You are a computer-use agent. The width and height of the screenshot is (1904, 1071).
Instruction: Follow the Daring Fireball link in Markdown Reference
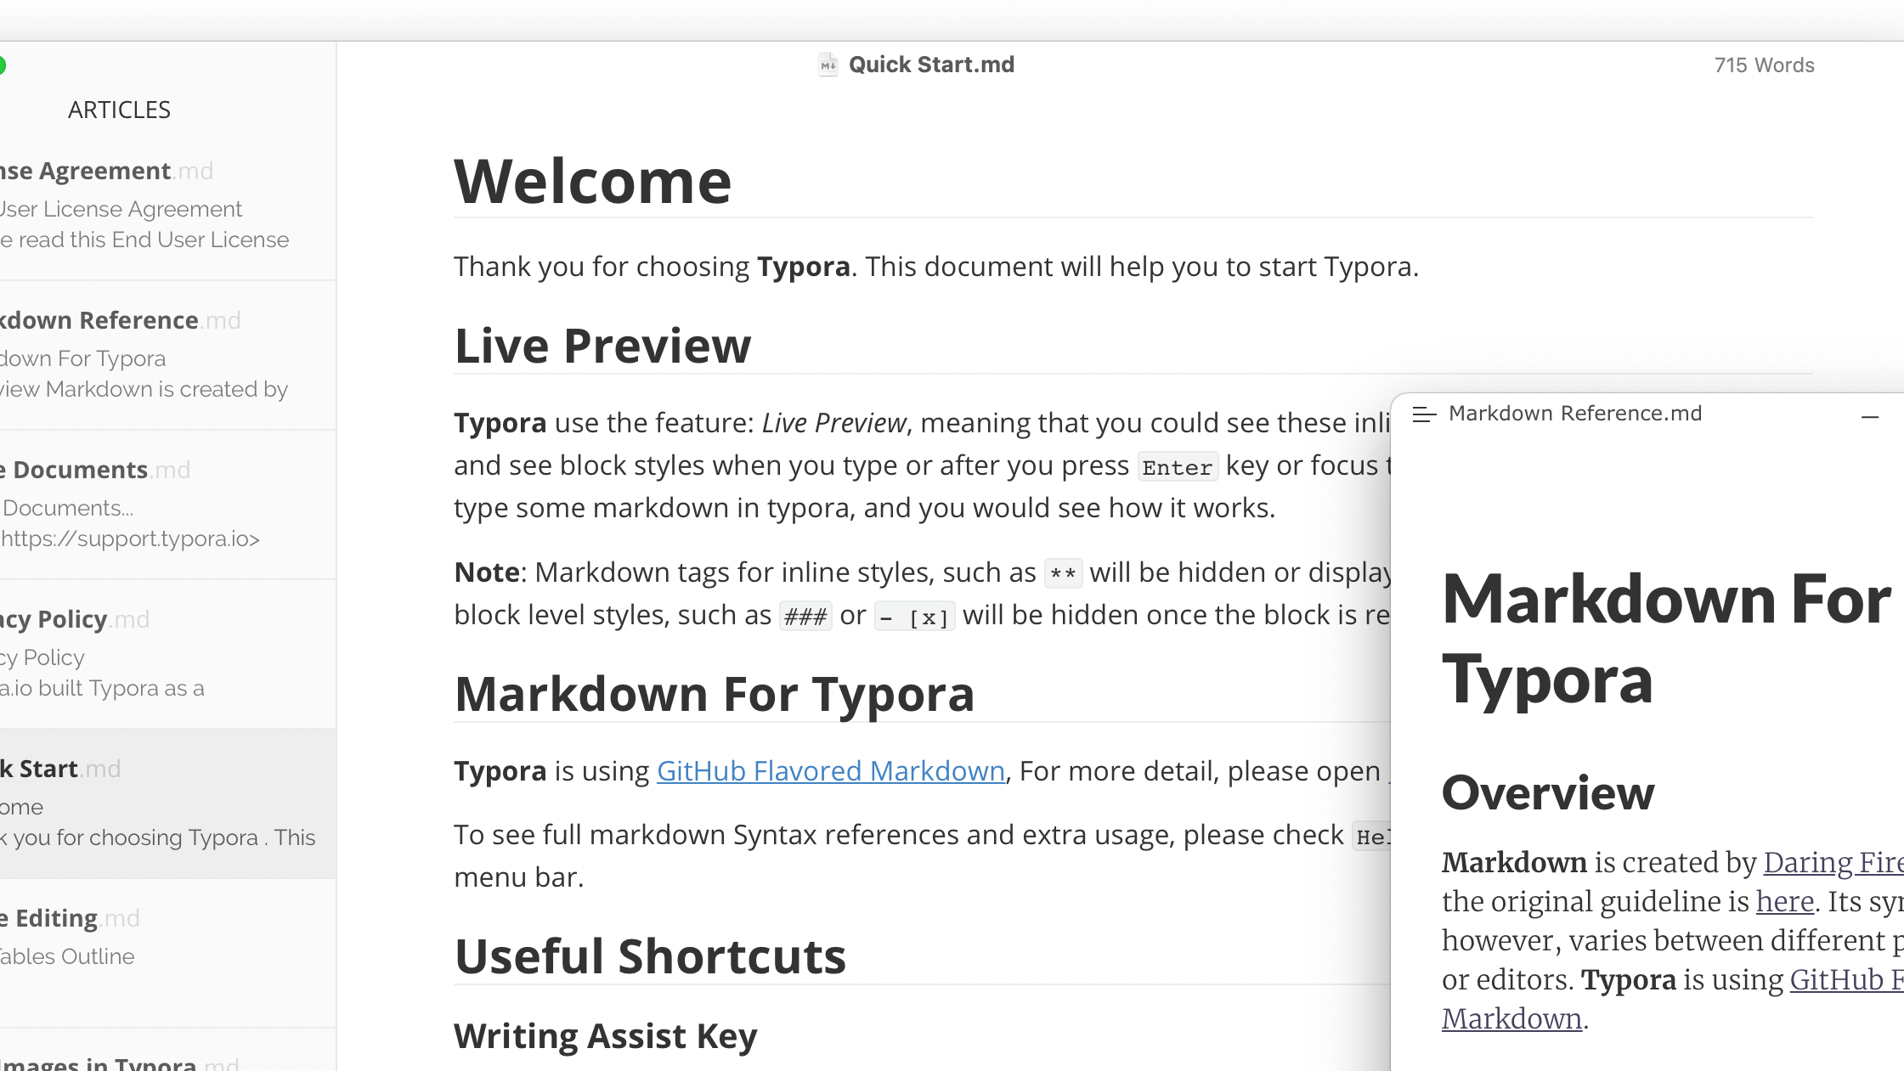click(1833, 863)
